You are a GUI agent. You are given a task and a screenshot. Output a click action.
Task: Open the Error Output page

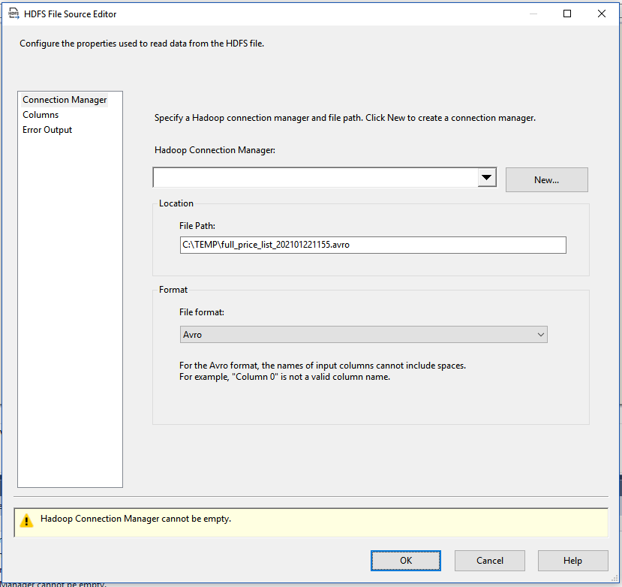(x=47, y=130)
